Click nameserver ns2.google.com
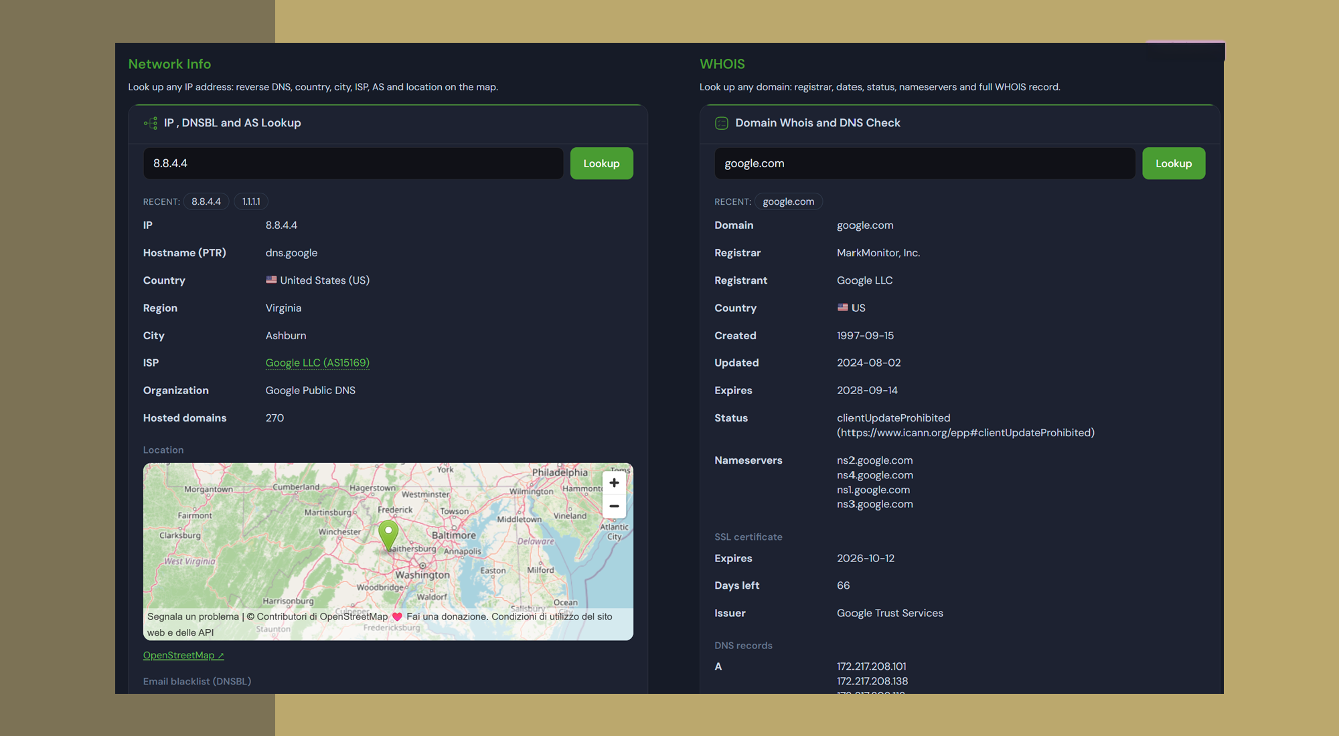Image resolution: width=1339 pixels, height=736 pixels. [x=874, y=460]
